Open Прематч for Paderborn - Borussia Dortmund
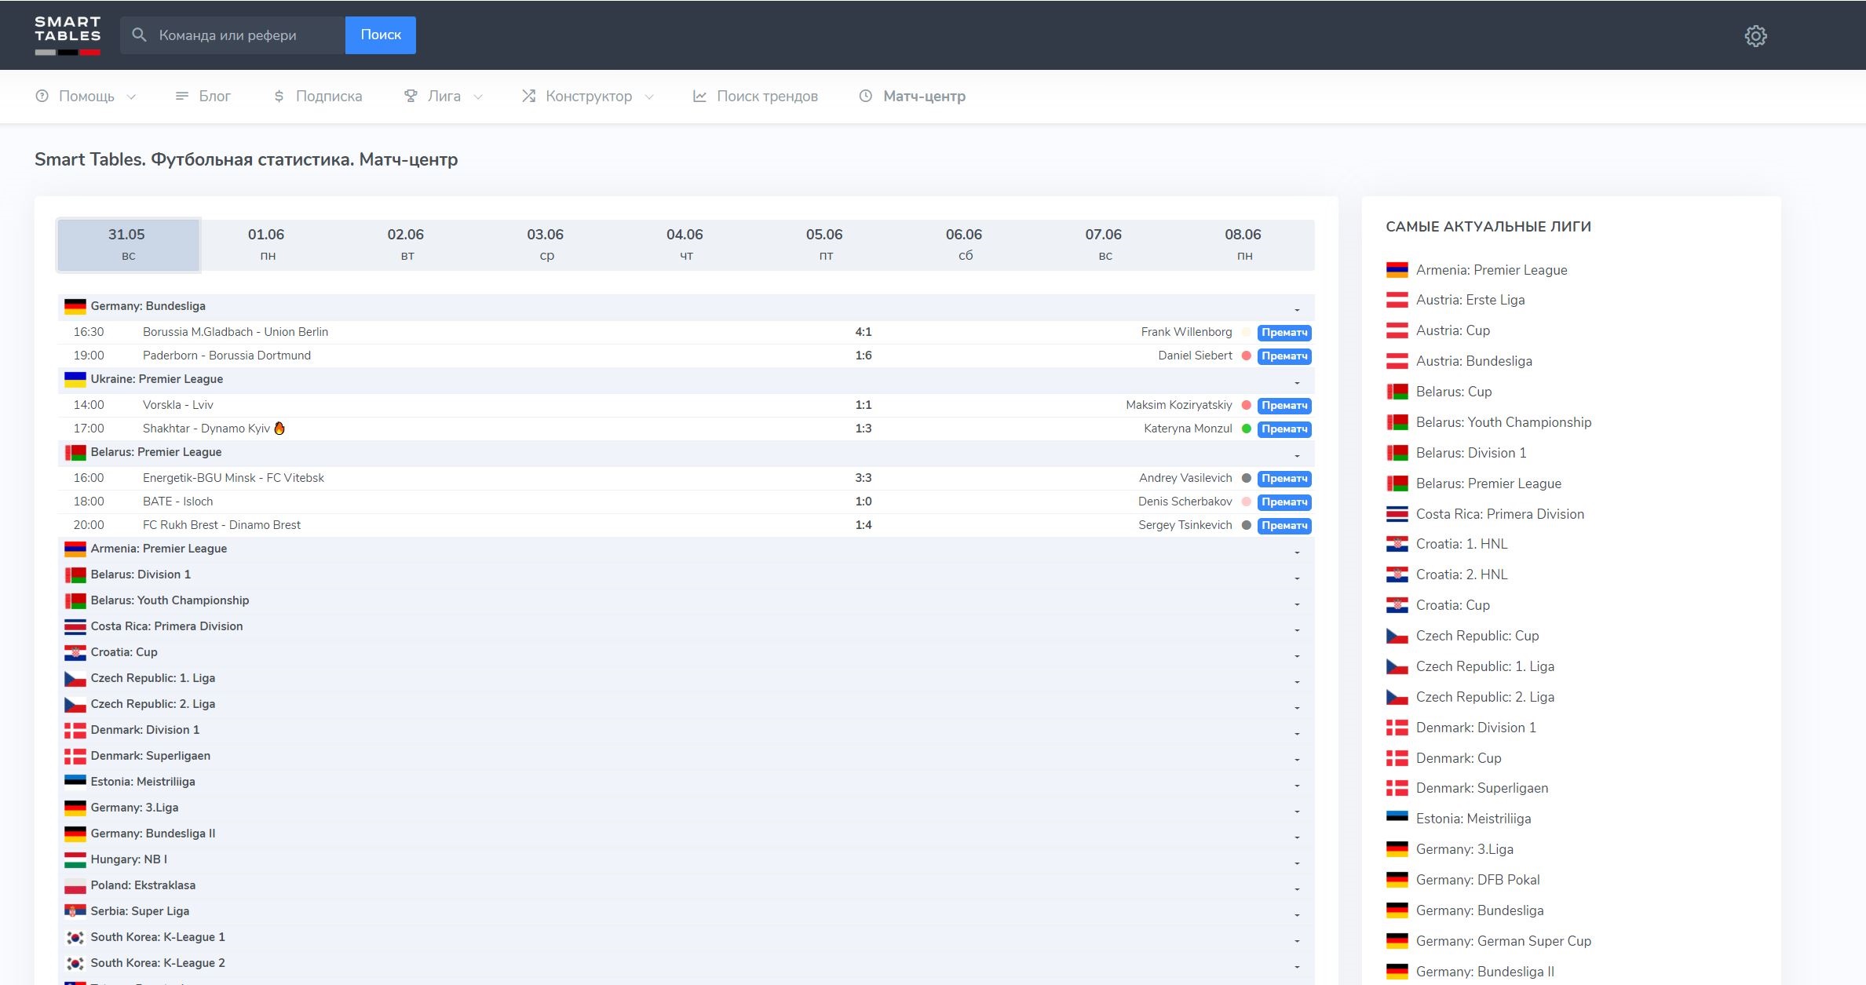This screenshot has height=985, width=1866. (x=1284, y=356)
